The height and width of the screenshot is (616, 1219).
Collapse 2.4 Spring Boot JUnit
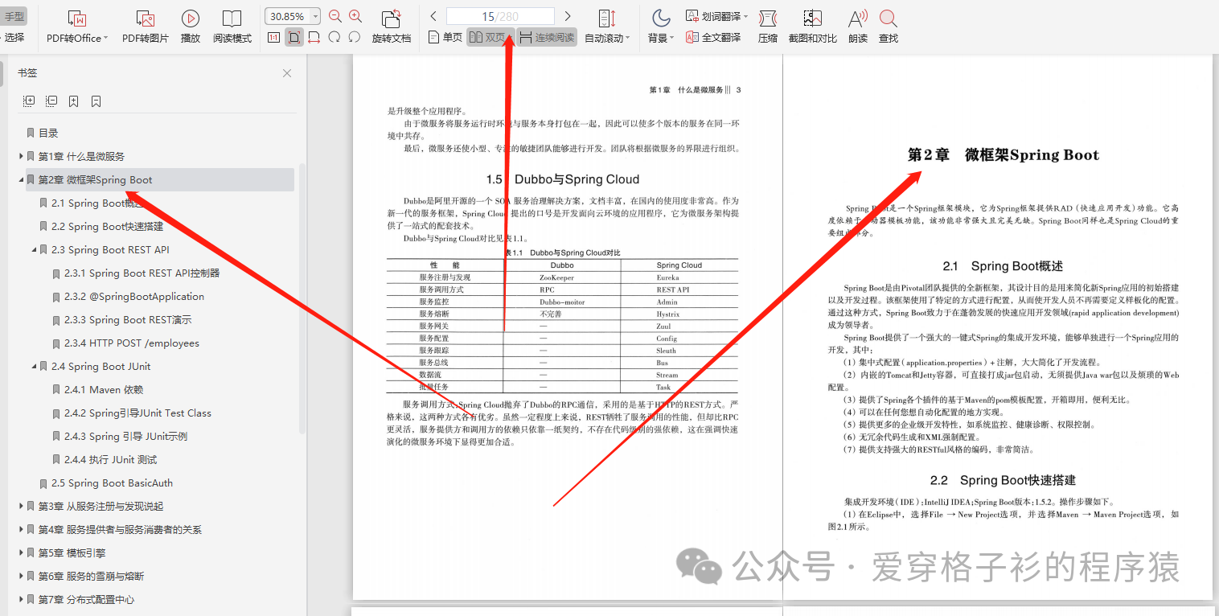[x=34, y=367]
